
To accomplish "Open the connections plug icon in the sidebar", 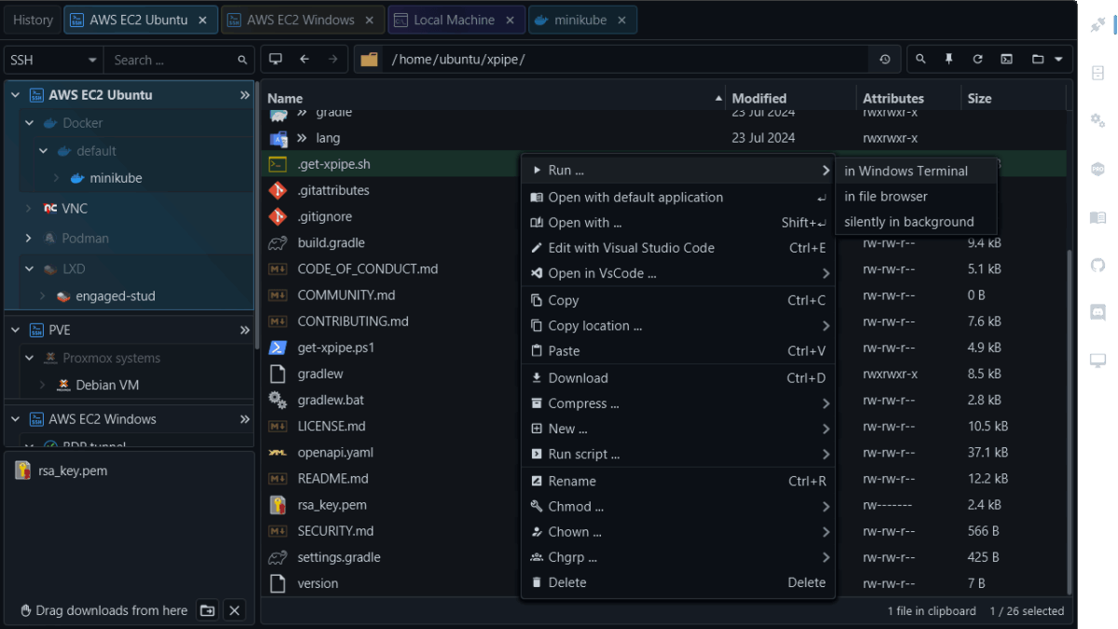I will click(1098, 26).
